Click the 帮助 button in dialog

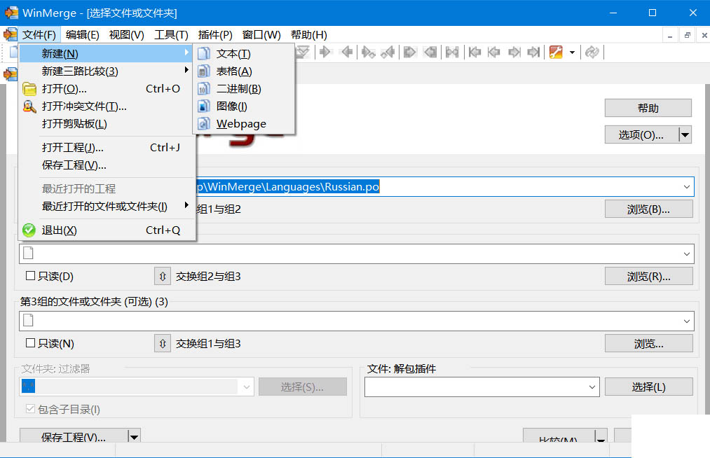tap(648, 108)
